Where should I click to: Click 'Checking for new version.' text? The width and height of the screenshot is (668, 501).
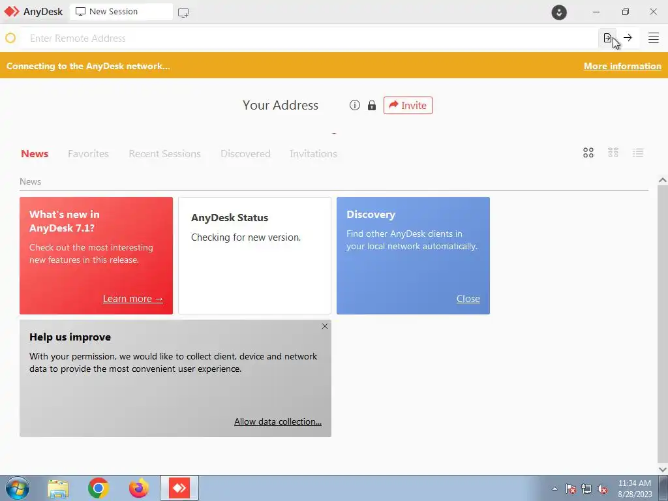(x=246, y=237)
